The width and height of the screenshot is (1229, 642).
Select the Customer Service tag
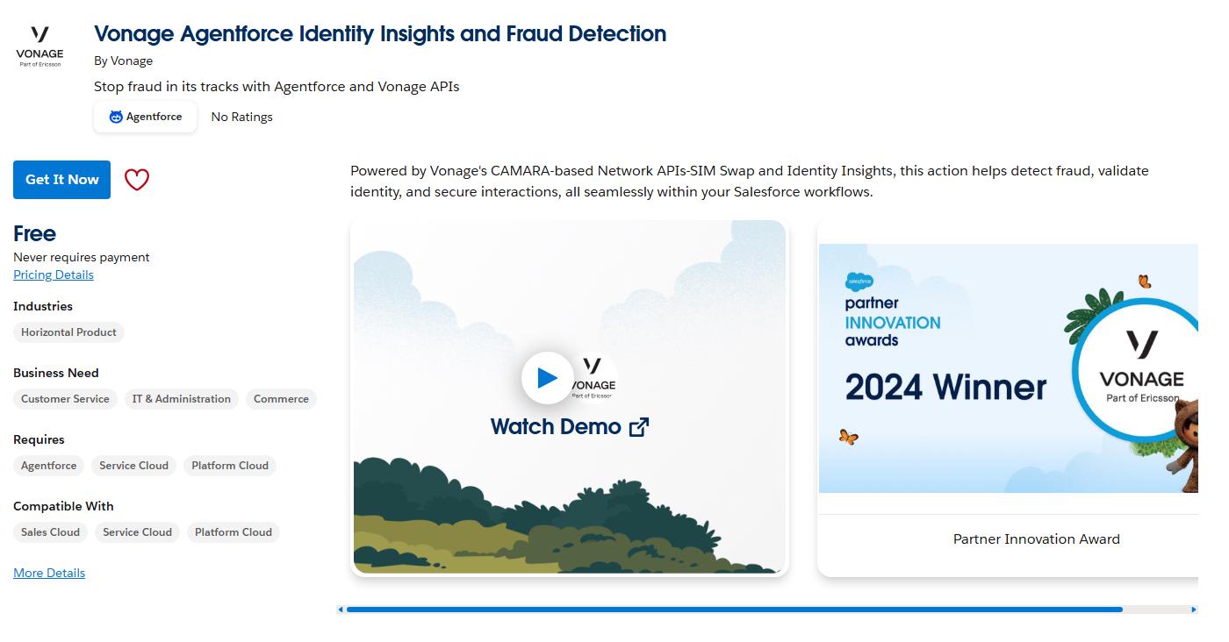point(65,399)
